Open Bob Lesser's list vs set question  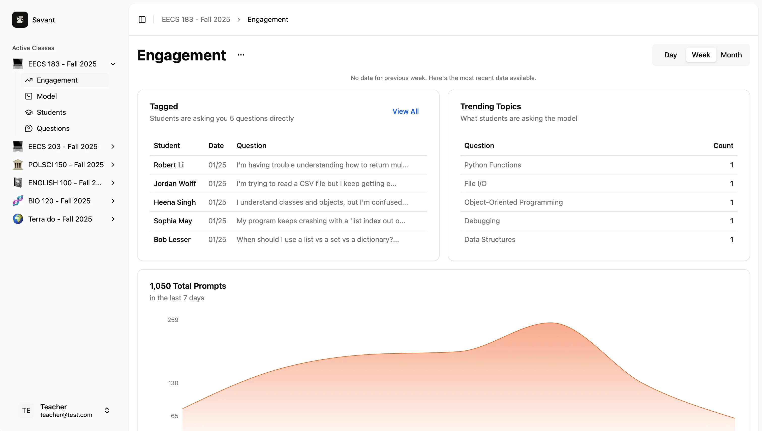(x=288, y=239)
